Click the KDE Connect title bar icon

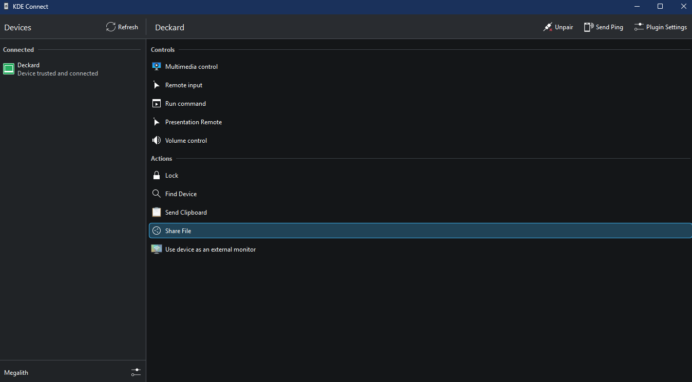[6, 6]
